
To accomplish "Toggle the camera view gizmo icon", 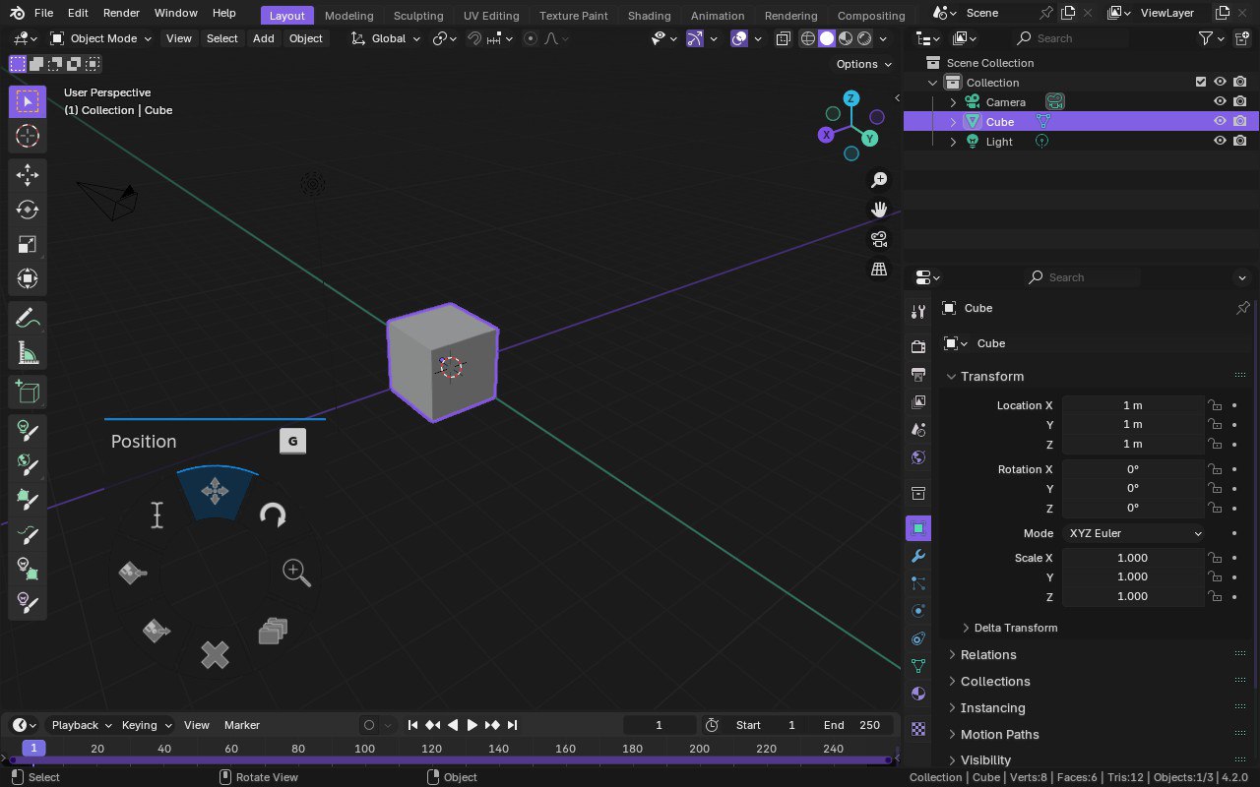I will click(879, 239).
